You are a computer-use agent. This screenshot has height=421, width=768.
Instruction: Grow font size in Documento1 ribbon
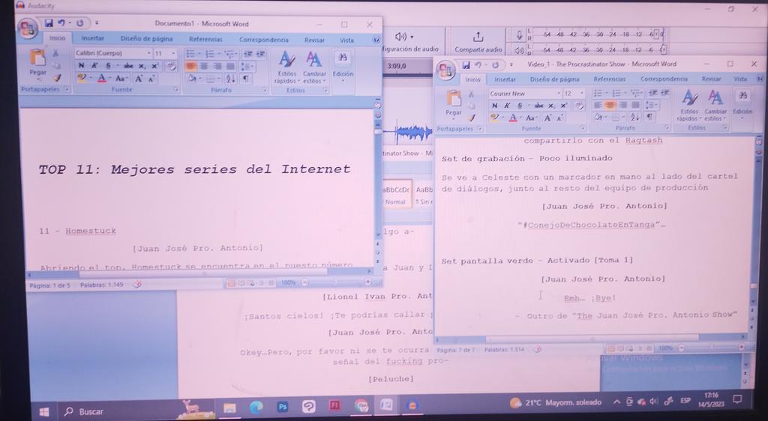pyautogui.click(x=139, y=78)
